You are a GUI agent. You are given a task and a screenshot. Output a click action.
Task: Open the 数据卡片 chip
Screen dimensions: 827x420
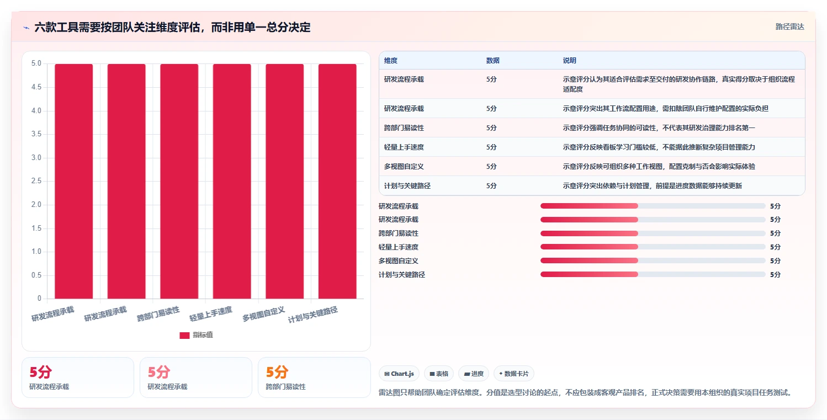point(514,374)
